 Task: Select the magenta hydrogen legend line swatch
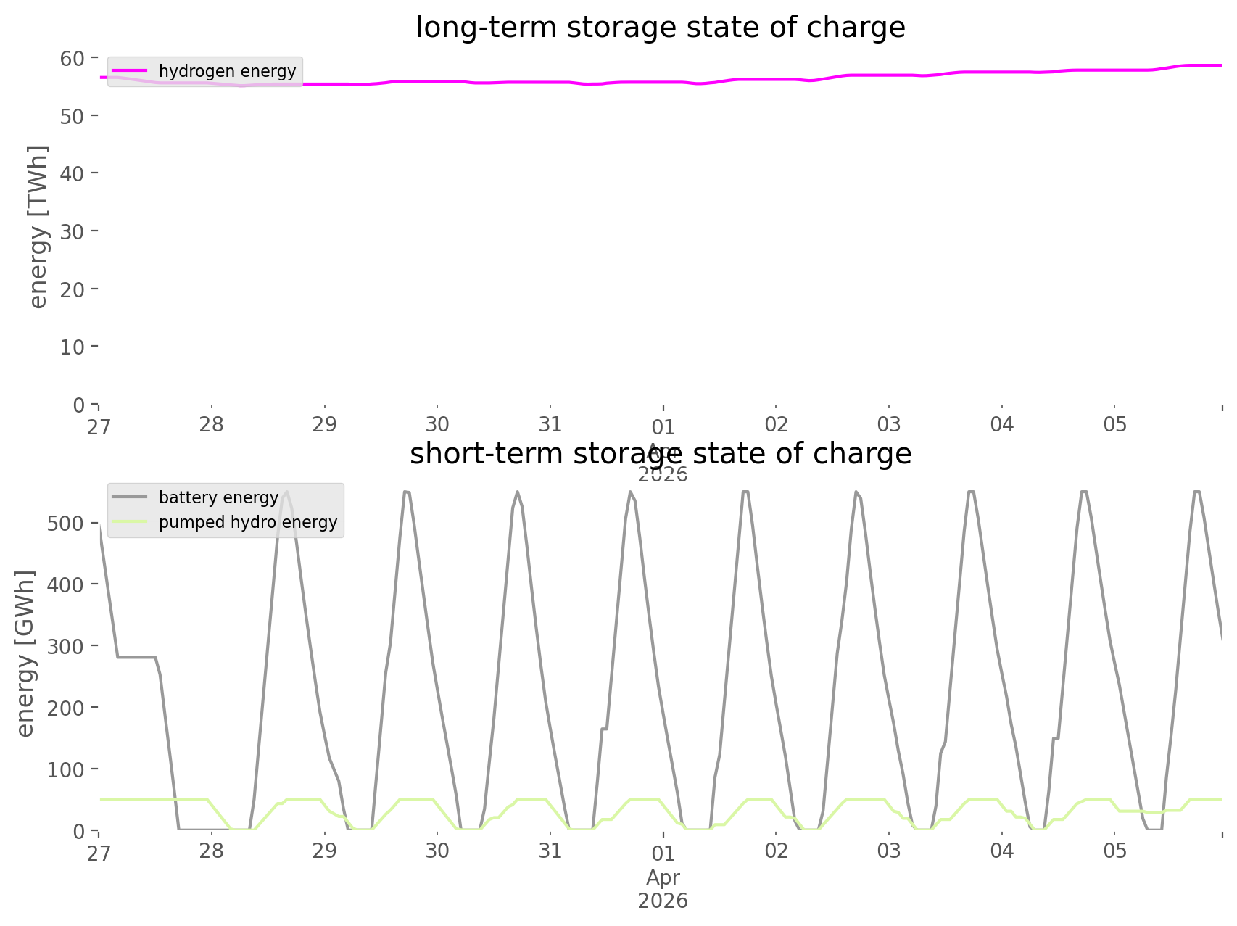click(x=131, y=71)
